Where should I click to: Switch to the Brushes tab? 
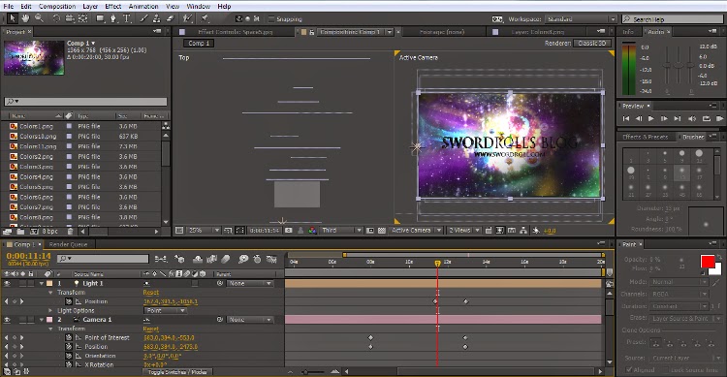click(x=693, y=137)
